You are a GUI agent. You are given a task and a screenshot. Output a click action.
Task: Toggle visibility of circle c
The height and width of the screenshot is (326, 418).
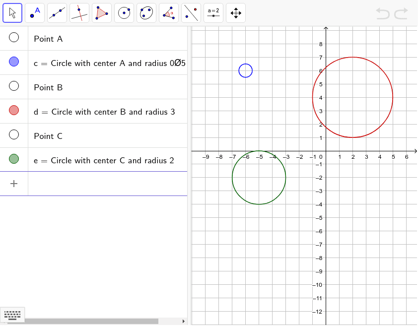tap(14, 62)
